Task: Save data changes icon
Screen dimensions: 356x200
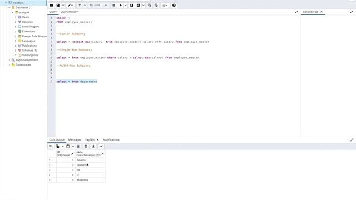Action: pyautogui.click(x=86, y=147)
